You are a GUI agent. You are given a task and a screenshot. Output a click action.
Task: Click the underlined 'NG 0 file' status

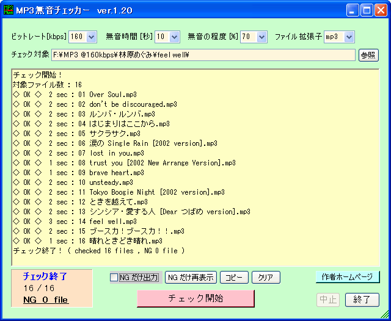pyautogui.click(x=46, y=300)
